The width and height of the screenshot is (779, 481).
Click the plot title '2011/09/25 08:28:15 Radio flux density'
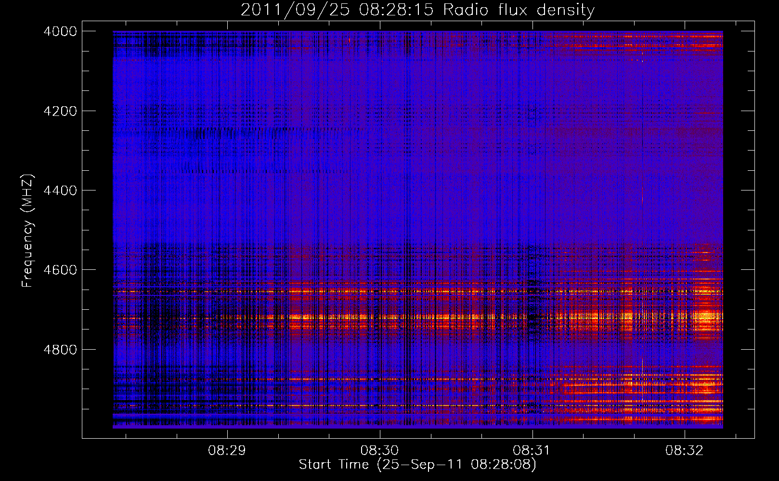(x=417, y=10)
